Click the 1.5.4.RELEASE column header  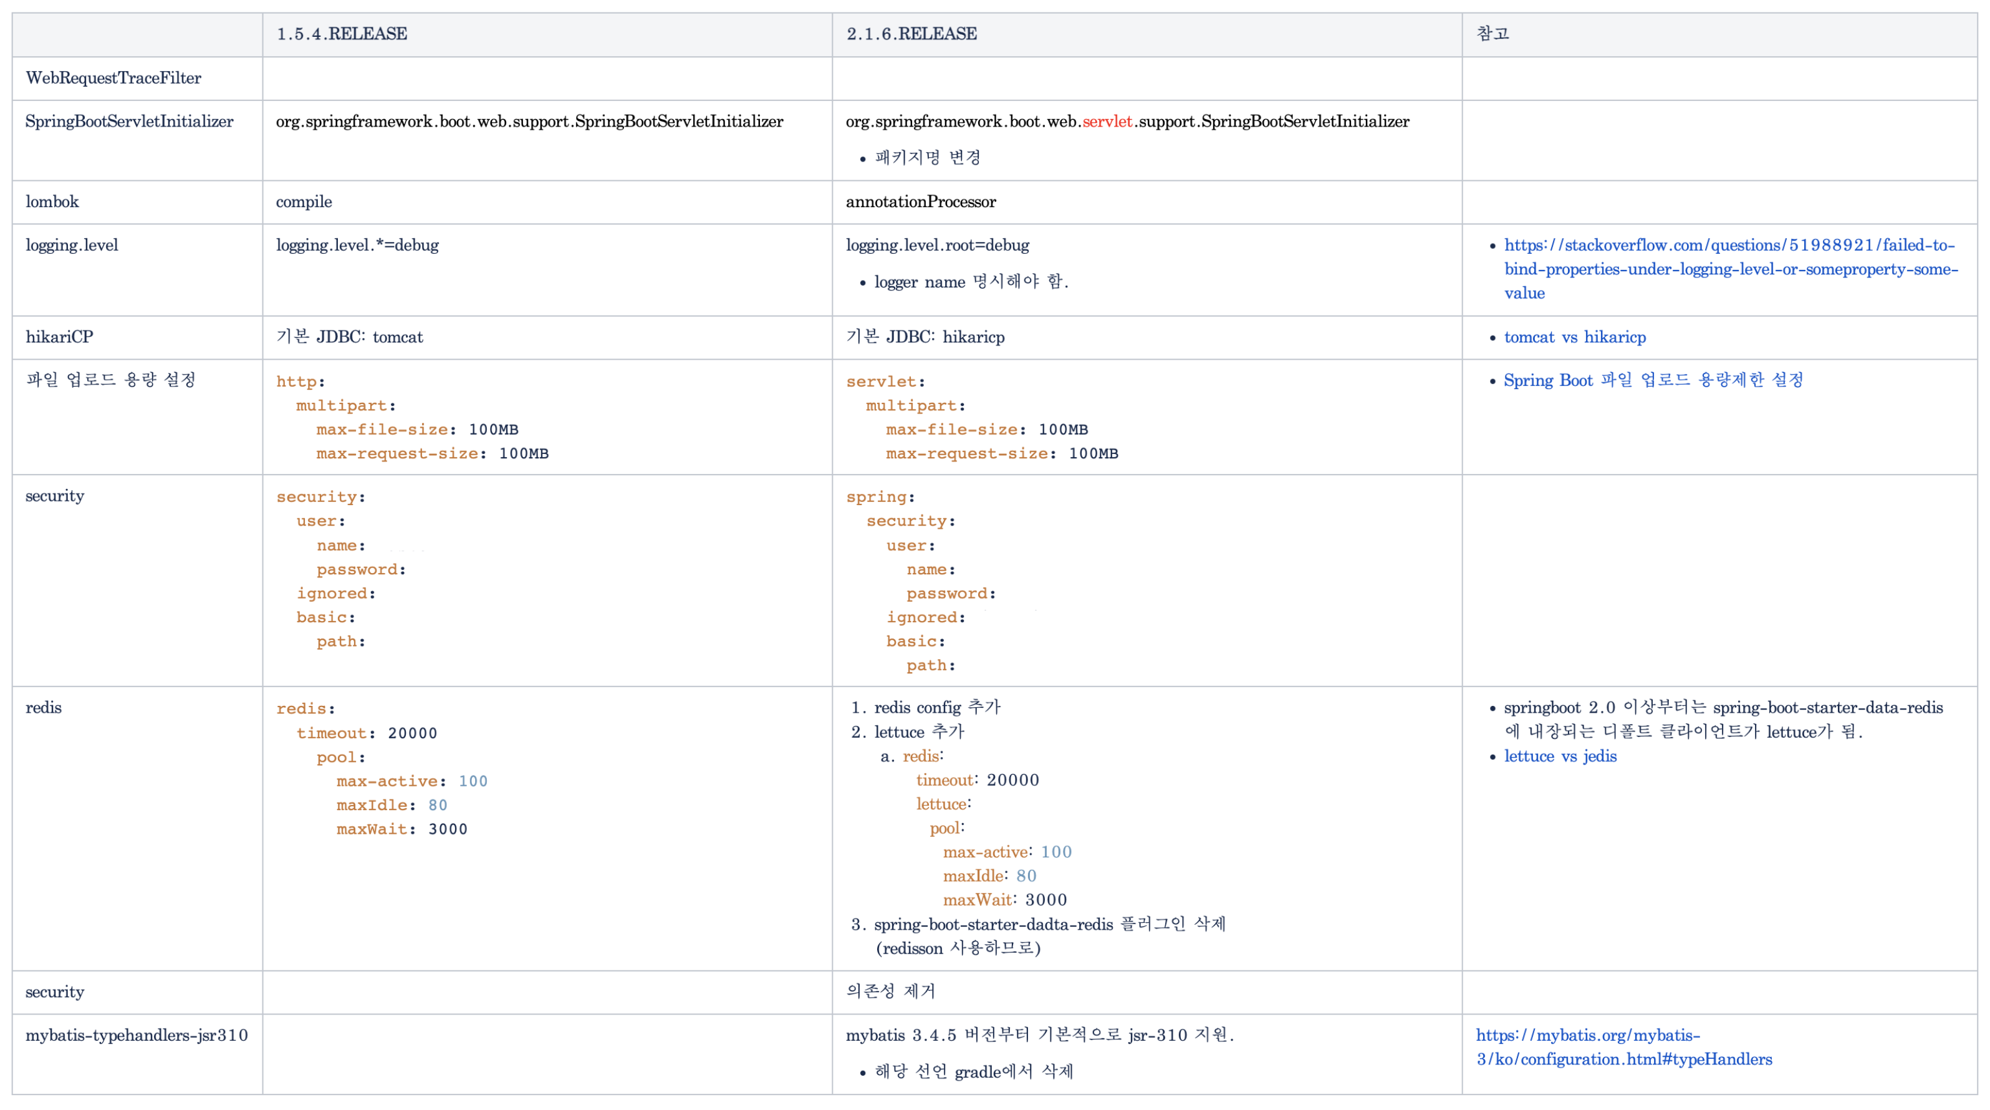tap(342, 34)
